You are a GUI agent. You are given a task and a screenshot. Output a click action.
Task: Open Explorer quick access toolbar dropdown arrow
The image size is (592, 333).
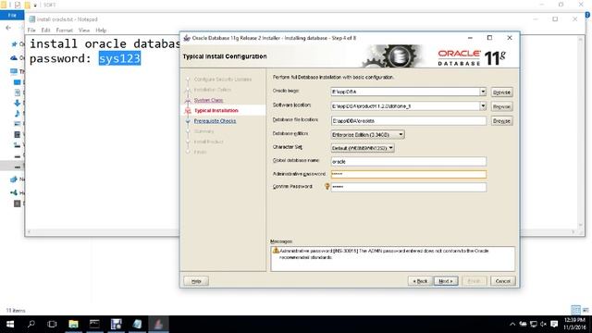point(35,5)
